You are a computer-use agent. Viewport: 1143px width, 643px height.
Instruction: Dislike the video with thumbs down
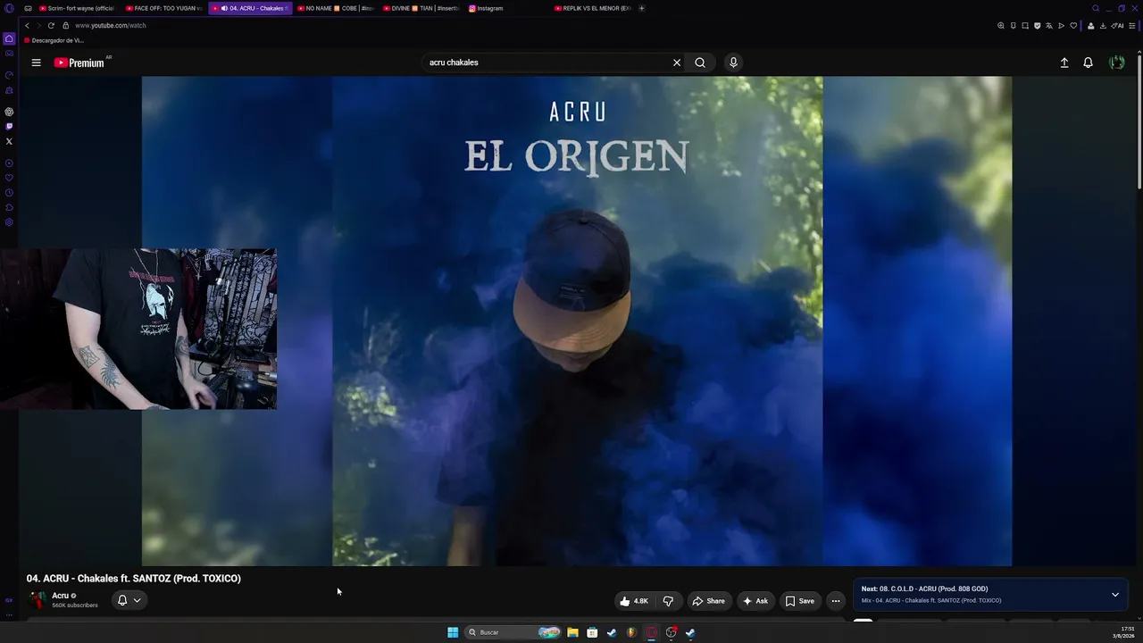(x=668, y=601)
